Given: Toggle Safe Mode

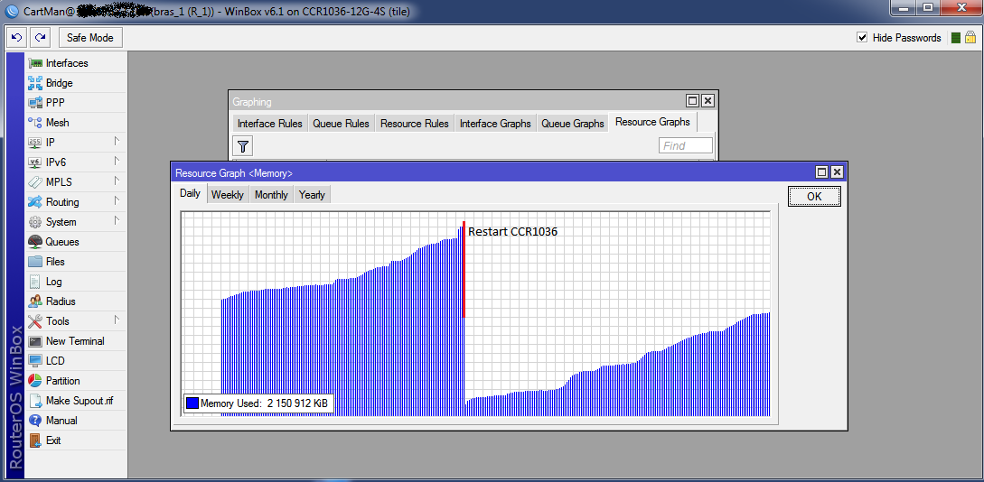Looking at the screenshot, I should [90, 38].
